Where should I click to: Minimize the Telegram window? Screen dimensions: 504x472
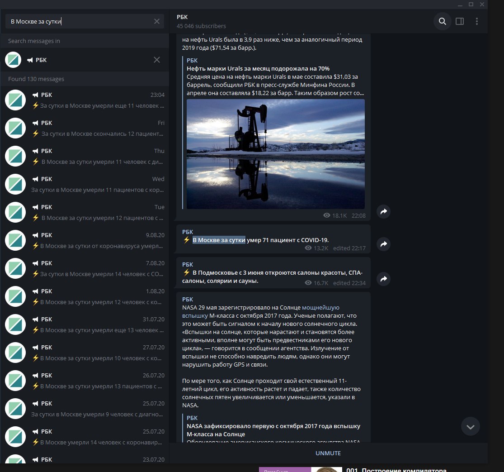coord(460,5)
